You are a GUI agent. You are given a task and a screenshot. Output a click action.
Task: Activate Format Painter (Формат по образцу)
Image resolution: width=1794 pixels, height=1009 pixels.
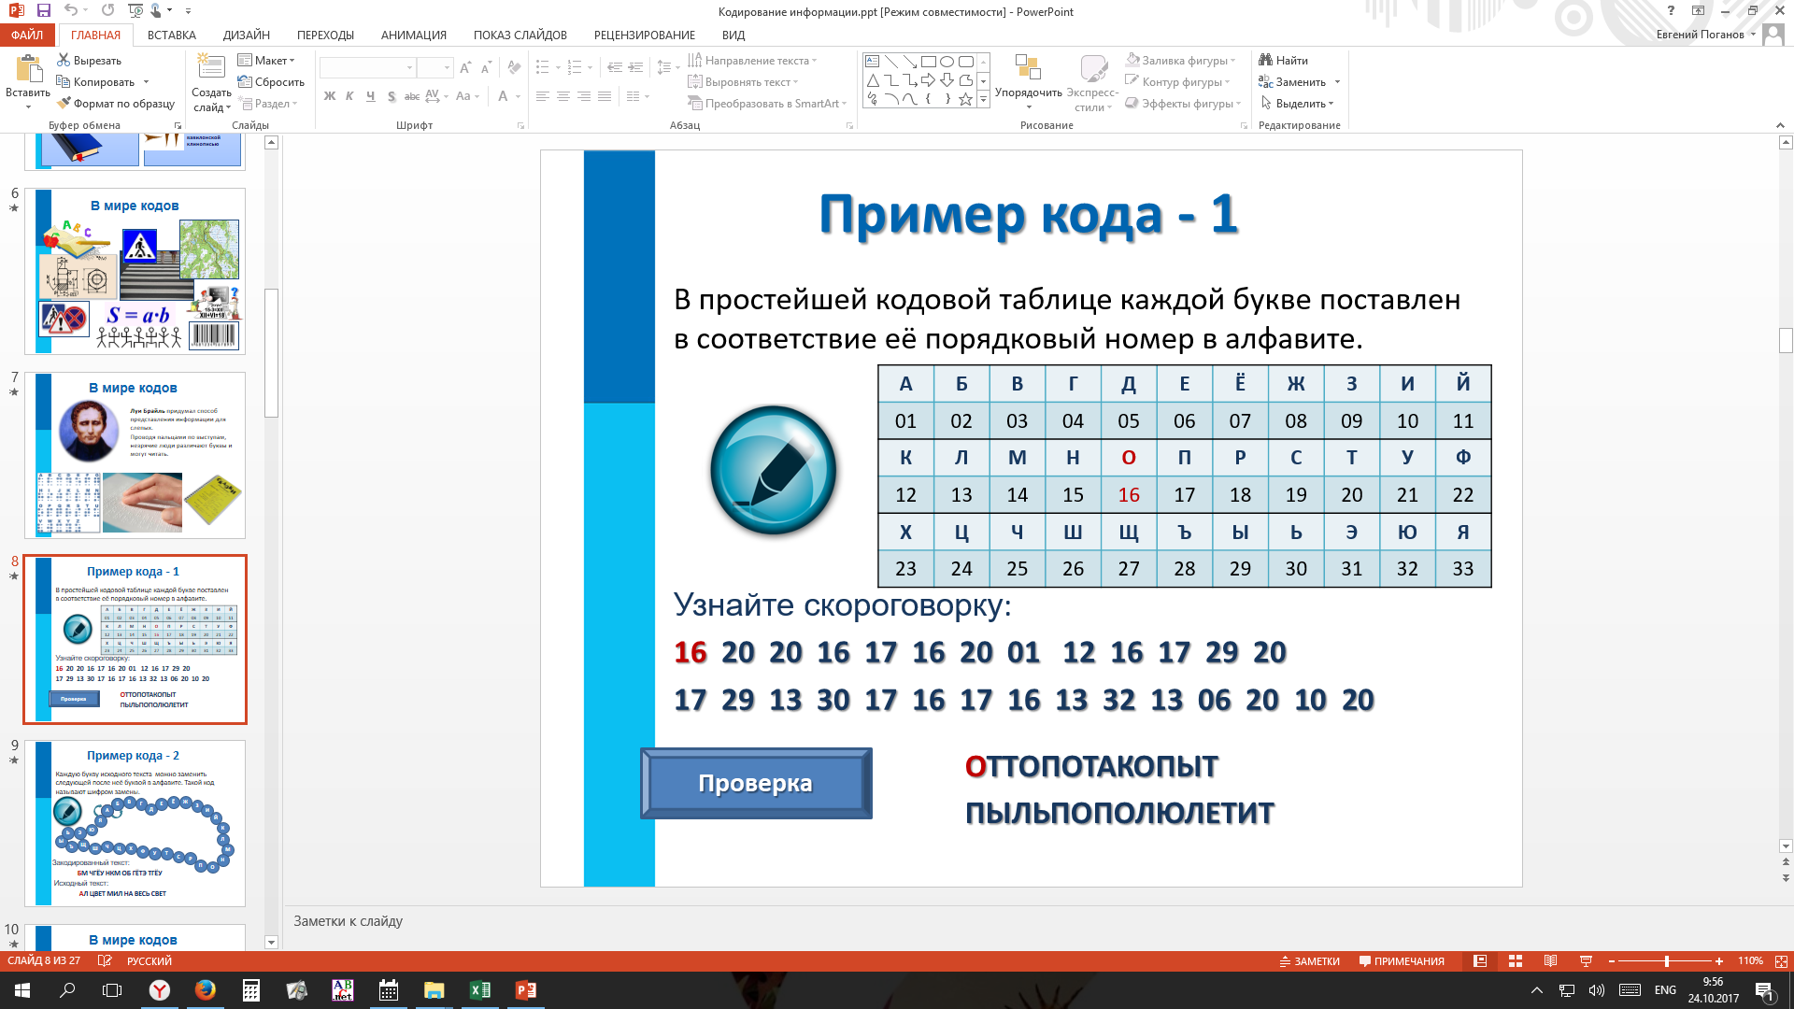click(116, 104)
